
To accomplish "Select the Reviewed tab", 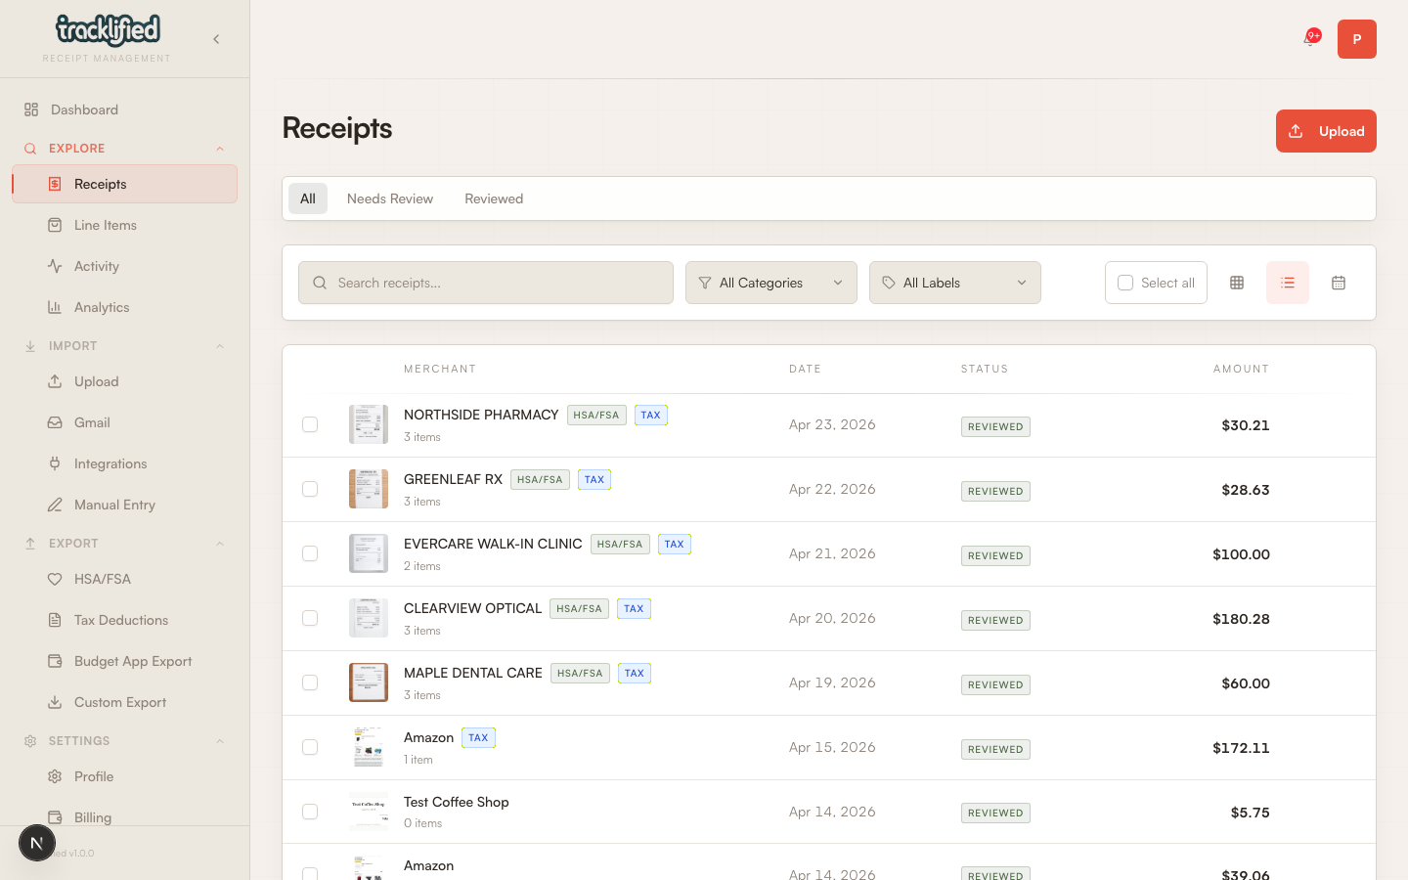I will [494, 198].
